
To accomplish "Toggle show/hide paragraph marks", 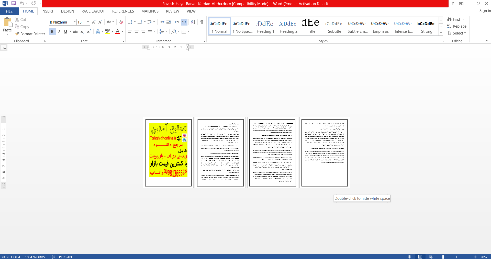I will pos(202,22).
